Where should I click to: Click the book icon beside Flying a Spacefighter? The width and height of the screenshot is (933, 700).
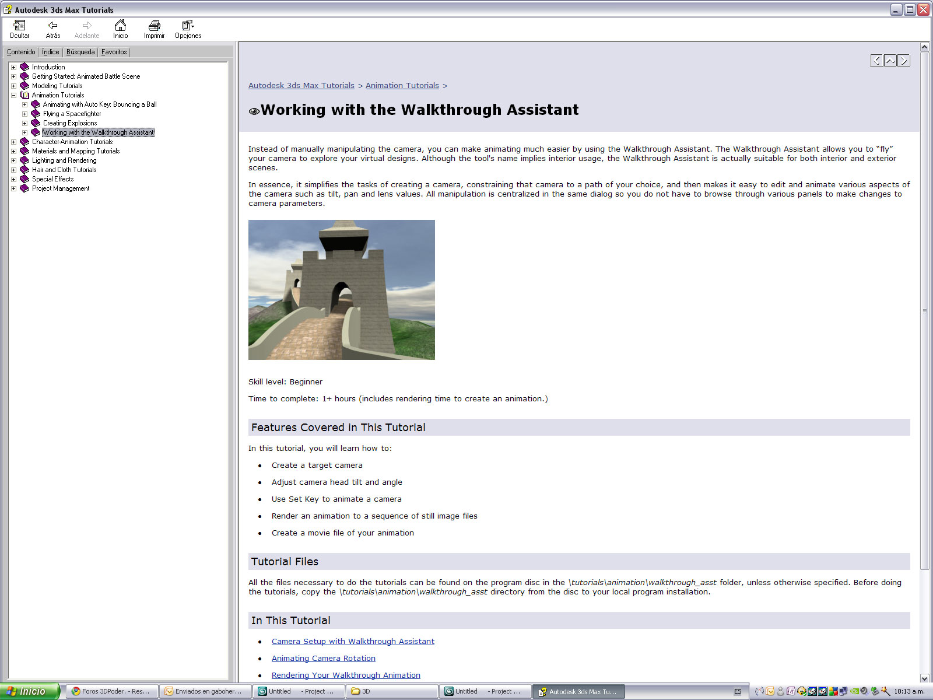36,114
